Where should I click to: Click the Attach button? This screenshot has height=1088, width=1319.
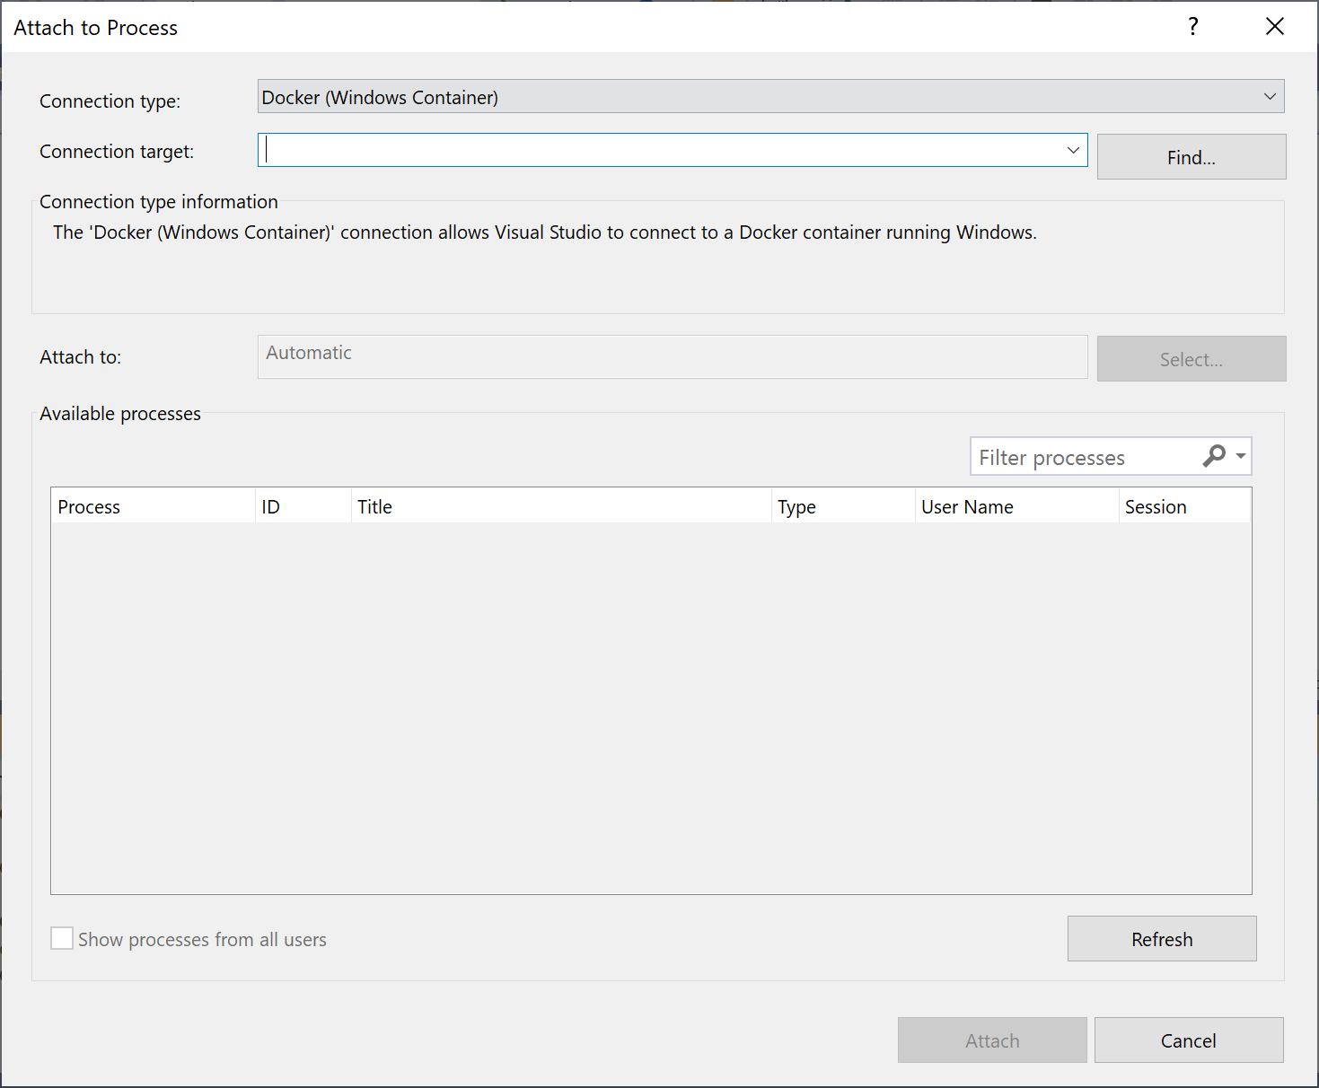click(992, 1040)
